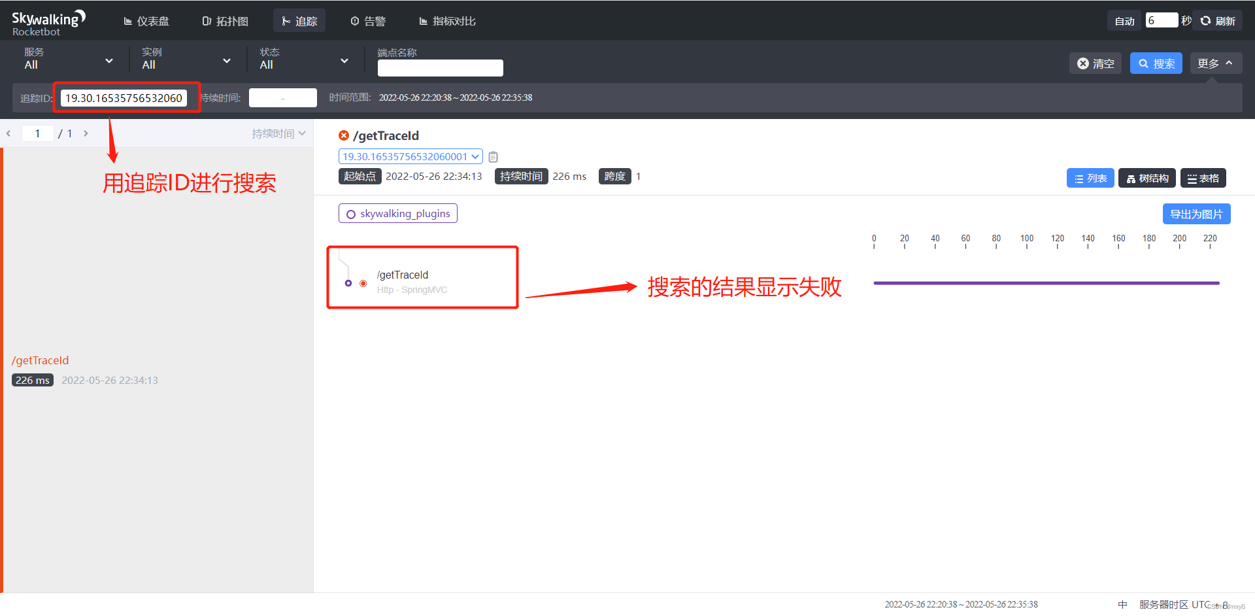Click the refresh interval seconds field
Image resolution: width=1255 pixels, height=616 pixels.
coord(1162,20)
